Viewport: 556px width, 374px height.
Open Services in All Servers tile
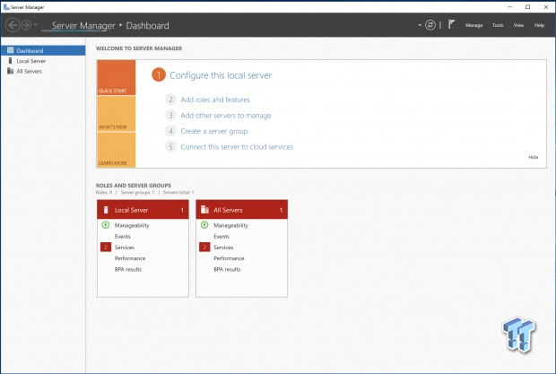pyautogui.click(x=223, y=248)
